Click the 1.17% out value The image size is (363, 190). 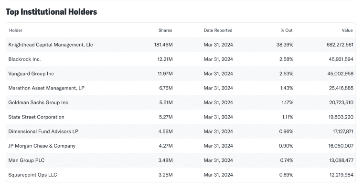pyautogui.click(x=288, y=102)
